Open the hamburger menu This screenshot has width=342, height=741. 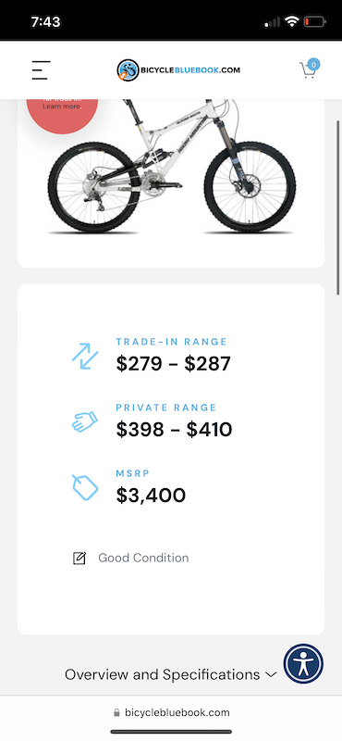tap(41, 70)
